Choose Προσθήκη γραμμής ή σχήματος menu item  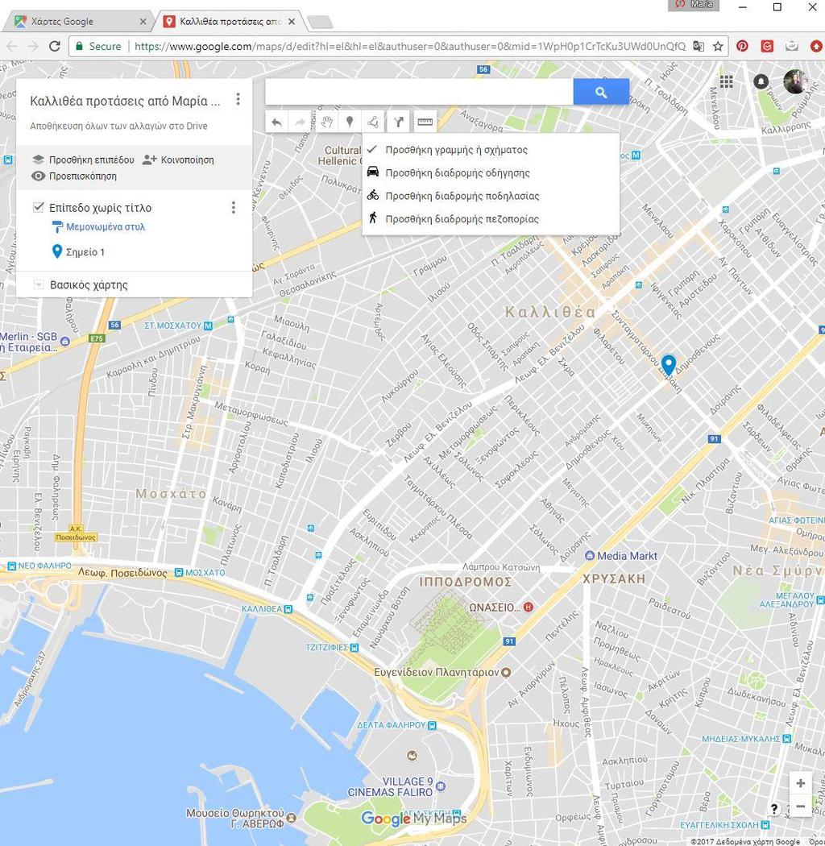click(491, 150)
